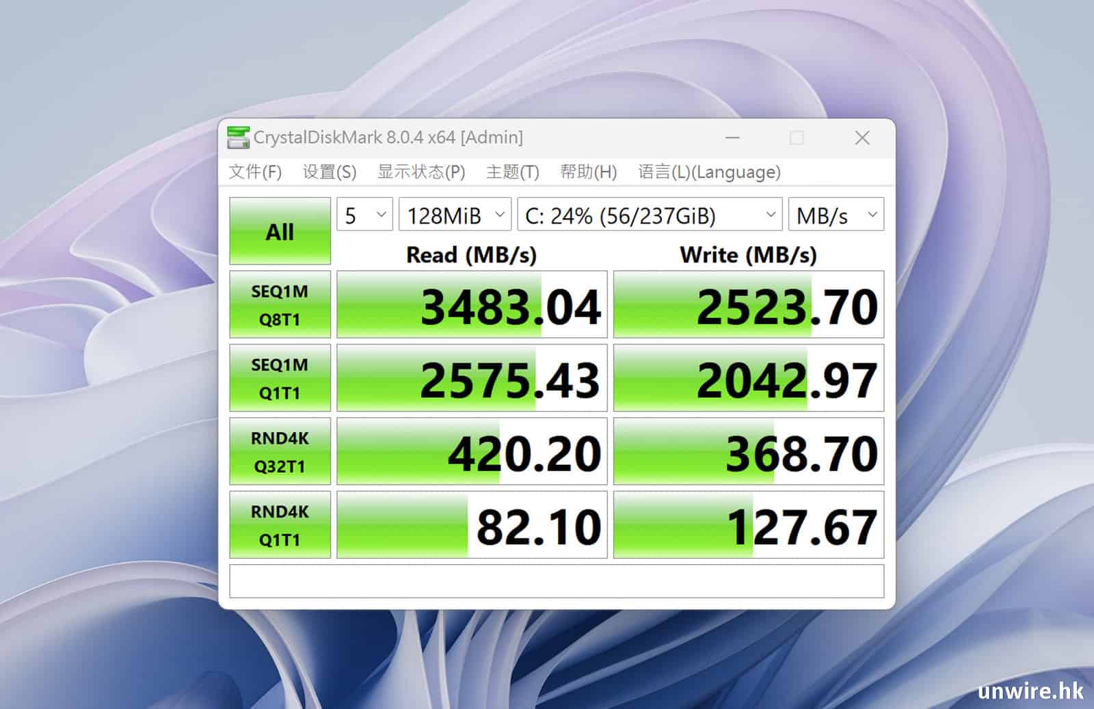This screenshot has width=1094, height=709.
Task: Minimize the CrystalDiskMark window
Action: [x=732, y=138]
